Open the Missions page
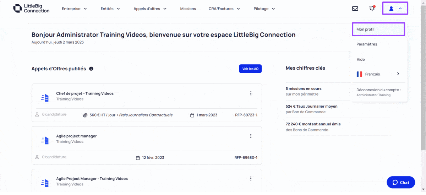 coord(188,9)
